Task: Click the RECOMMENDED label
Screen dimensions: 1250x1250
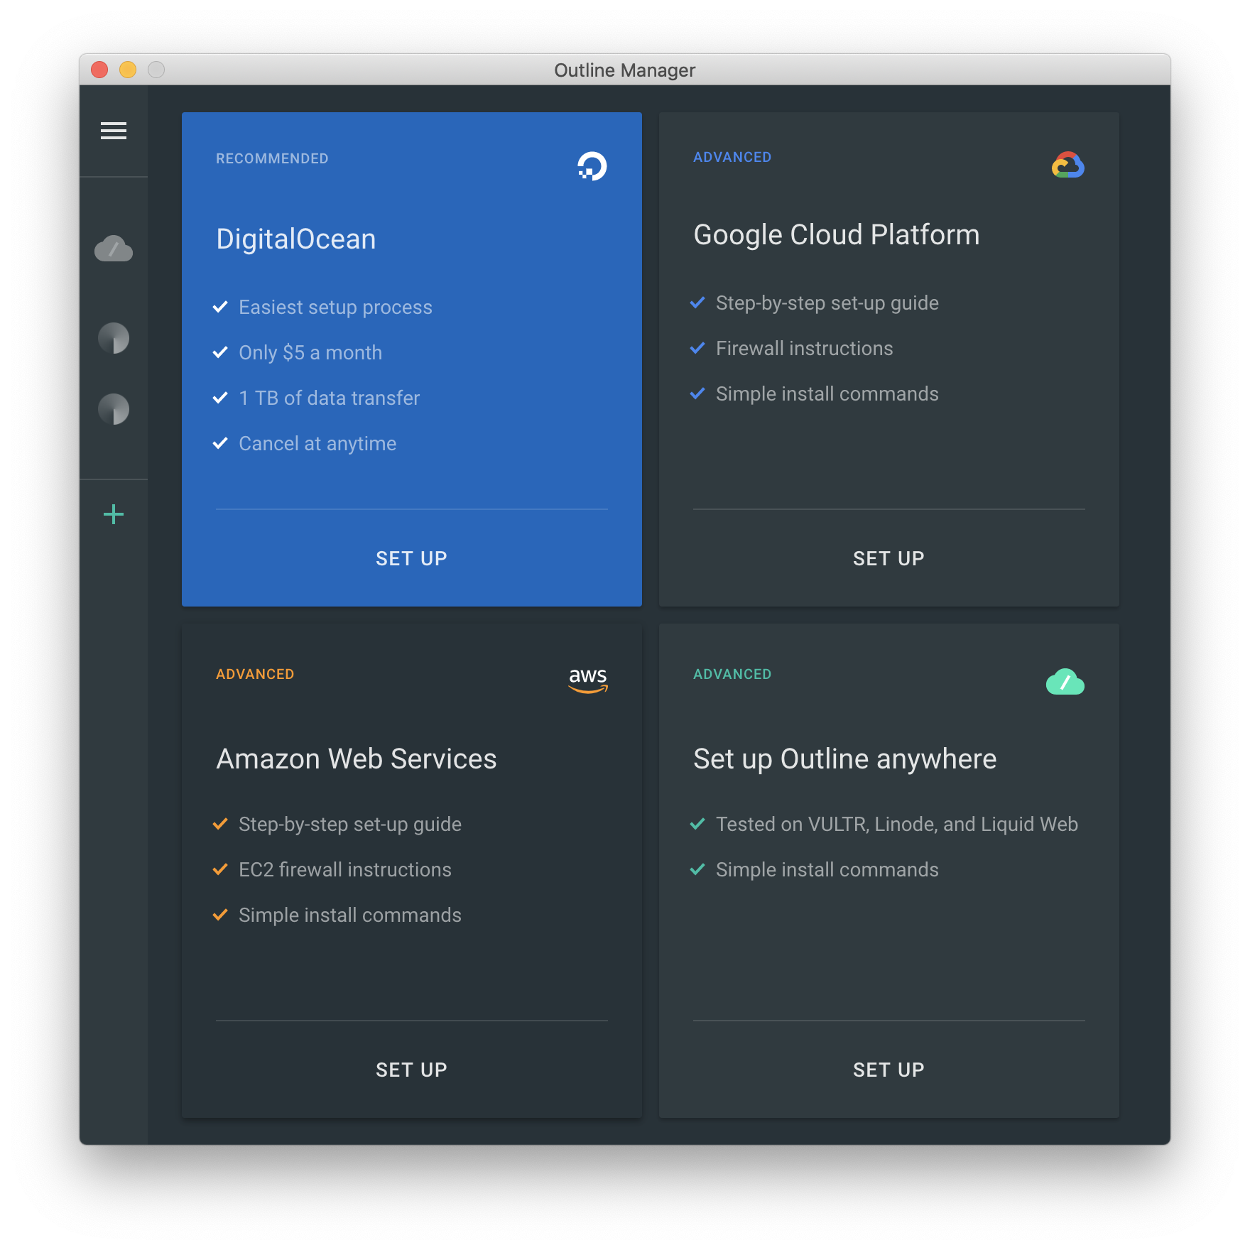Action: 272,158
